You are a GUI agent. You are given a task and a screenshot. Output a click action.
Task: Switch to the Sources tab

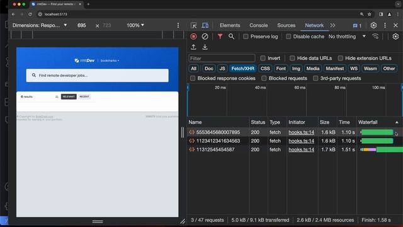[x=286, y=25]
